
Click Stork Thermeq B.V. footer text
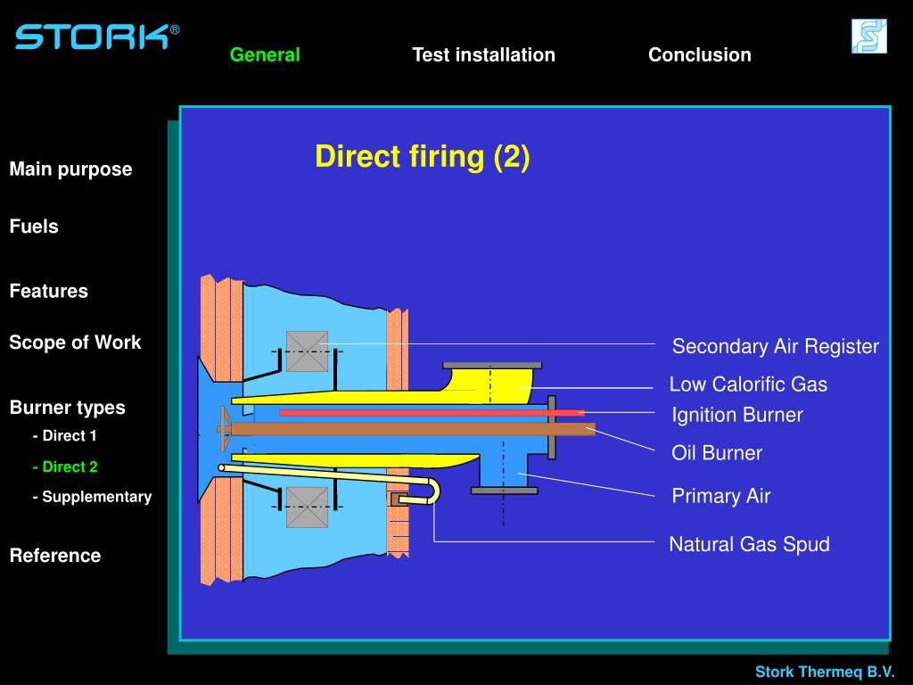(x=825, y=672)
